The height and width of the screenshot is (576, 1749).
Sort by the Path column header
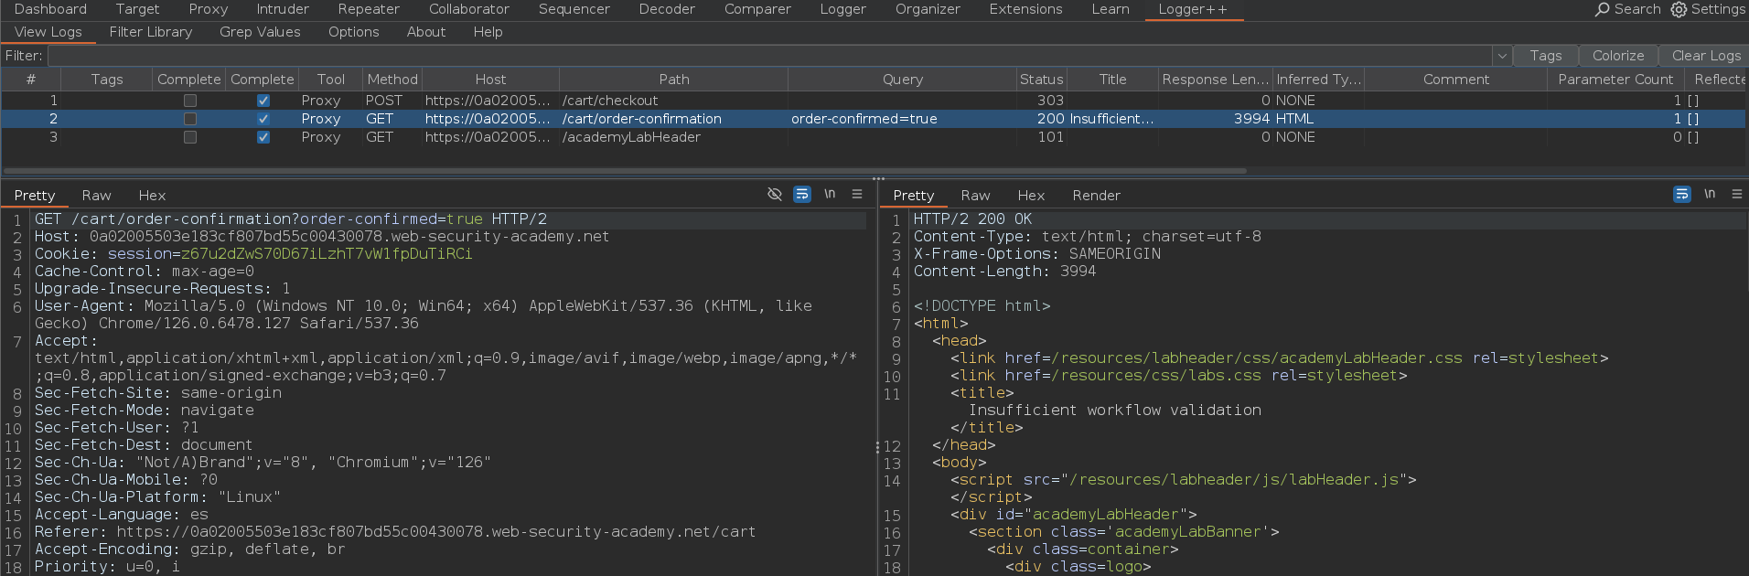674,80
